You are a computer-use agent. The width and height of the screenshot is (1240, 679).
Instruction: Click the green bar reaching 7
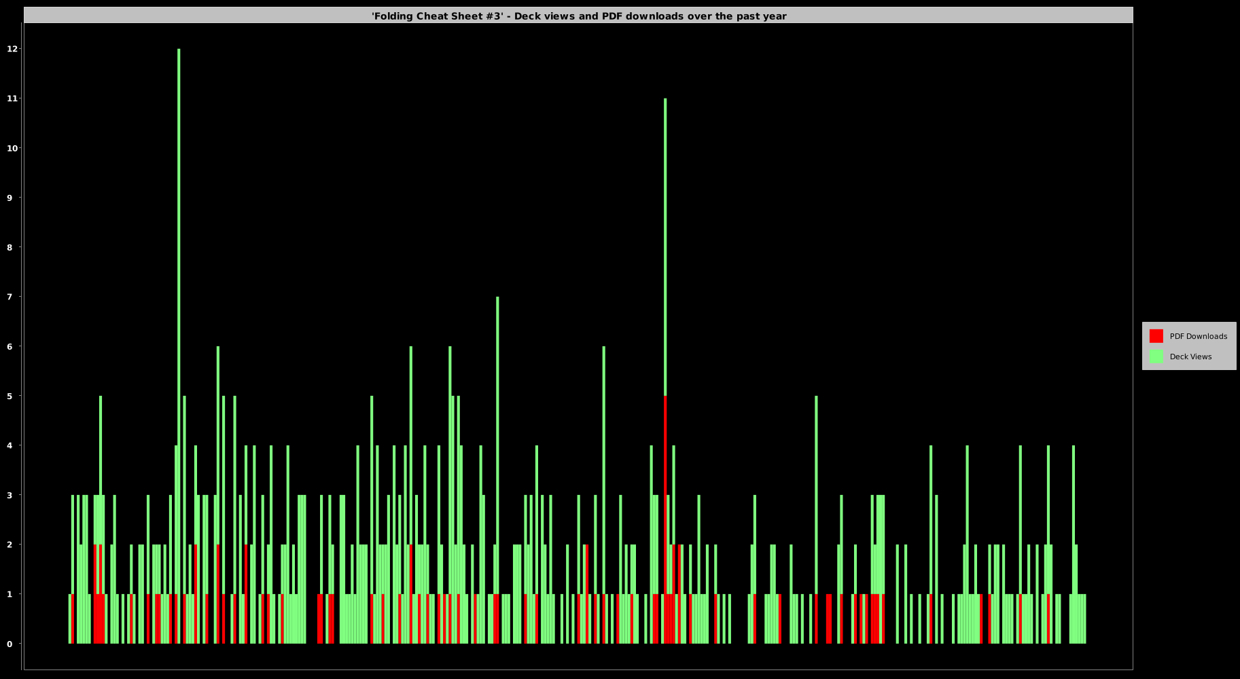[x=497, y=445]
